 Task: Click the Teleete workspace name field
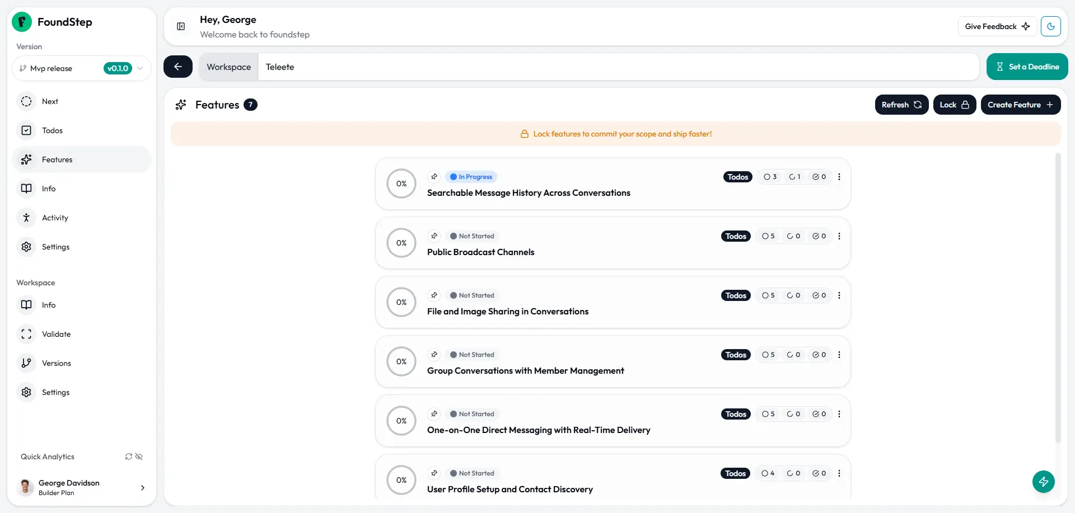coord(619,67)
